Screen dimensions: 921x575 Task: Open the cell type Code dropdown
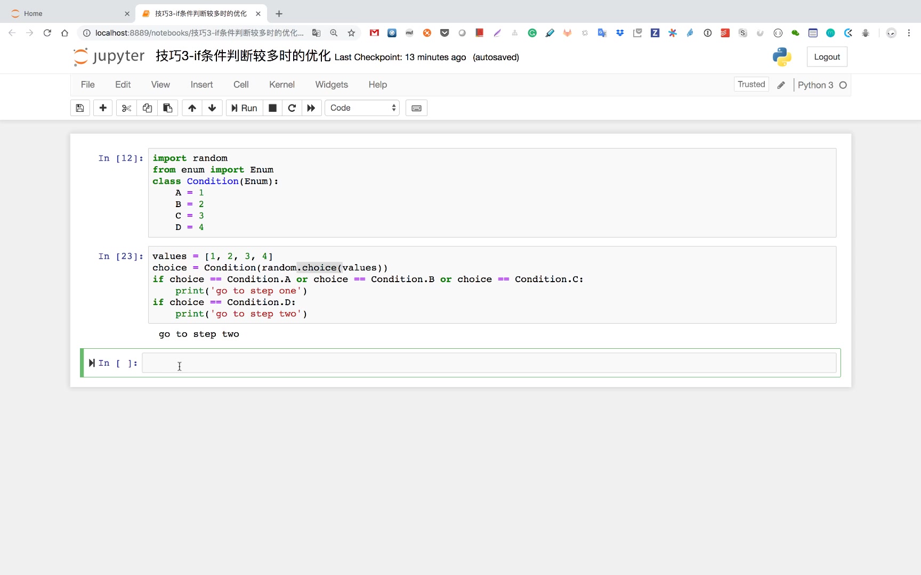pos(362,108)
